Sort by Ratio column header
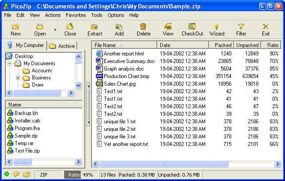The height and width of the screenshot is (181, 285). 271,45
